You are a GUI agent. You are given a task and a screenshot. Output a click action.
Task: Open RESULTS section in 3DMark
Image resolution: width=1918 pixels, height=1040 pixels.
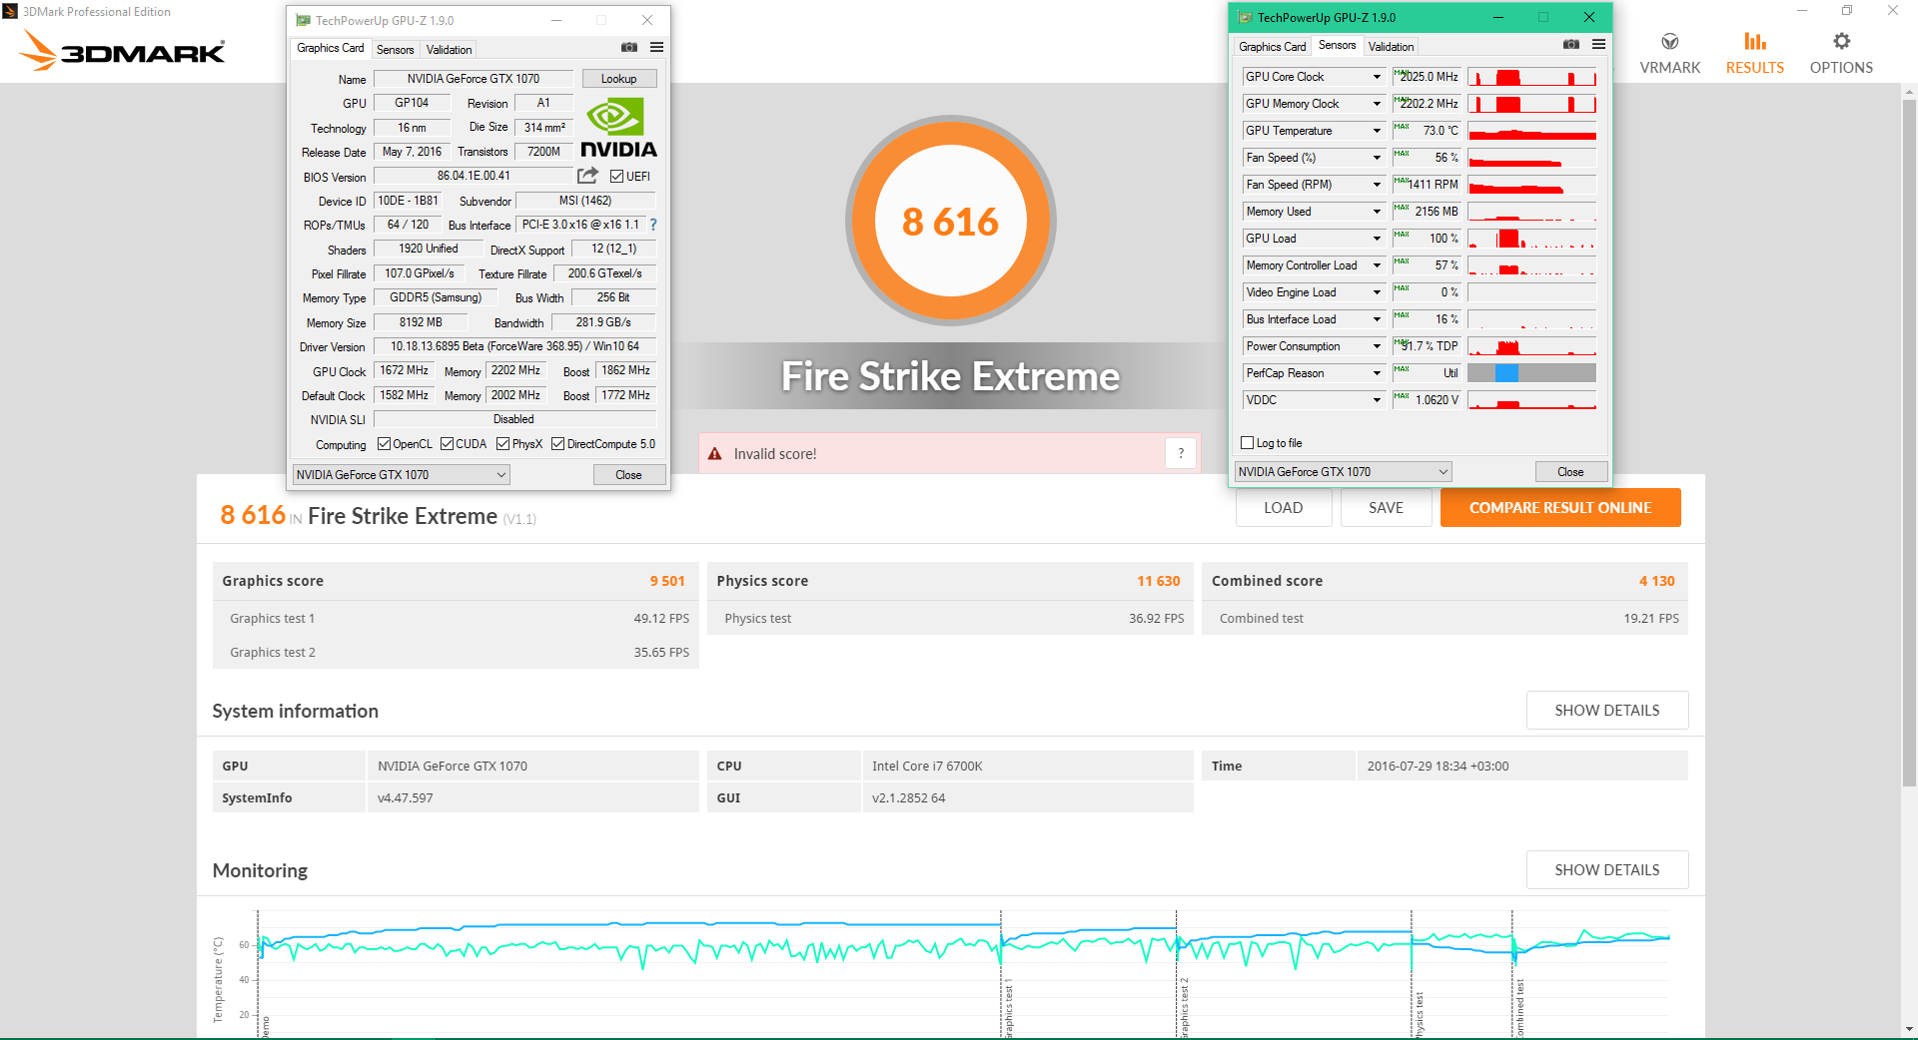pos(1755,53)
